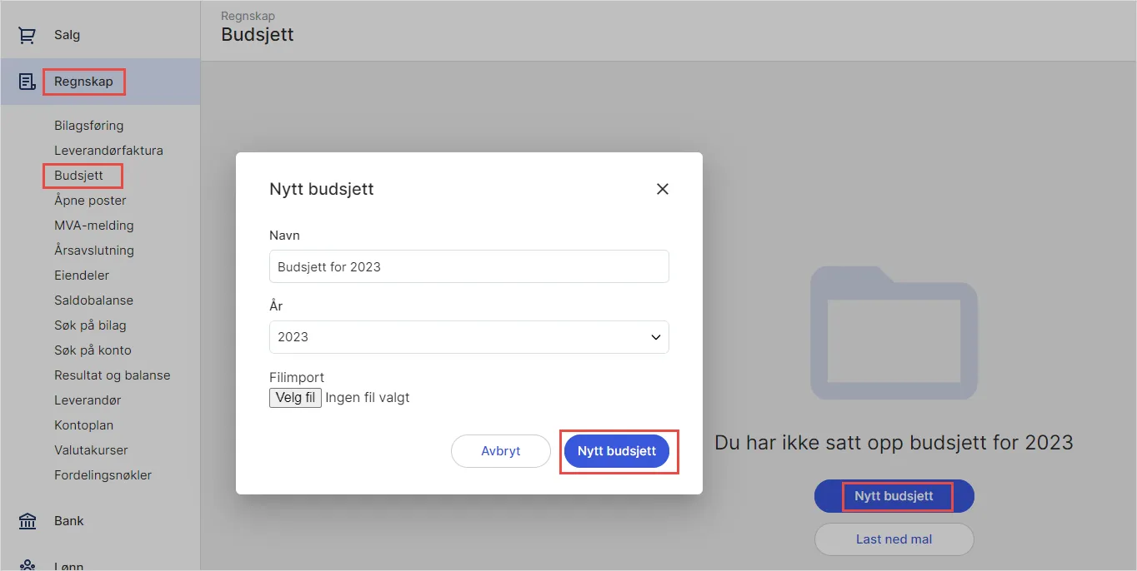
Task: Click the blue Nytt budsjett button
Action: pyautogui.click(x=617, y=450)
